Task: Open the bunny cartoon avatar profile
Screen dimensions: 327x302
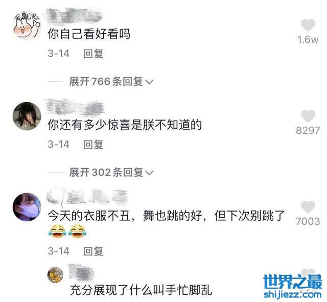Action: click(x=27, y=25)
